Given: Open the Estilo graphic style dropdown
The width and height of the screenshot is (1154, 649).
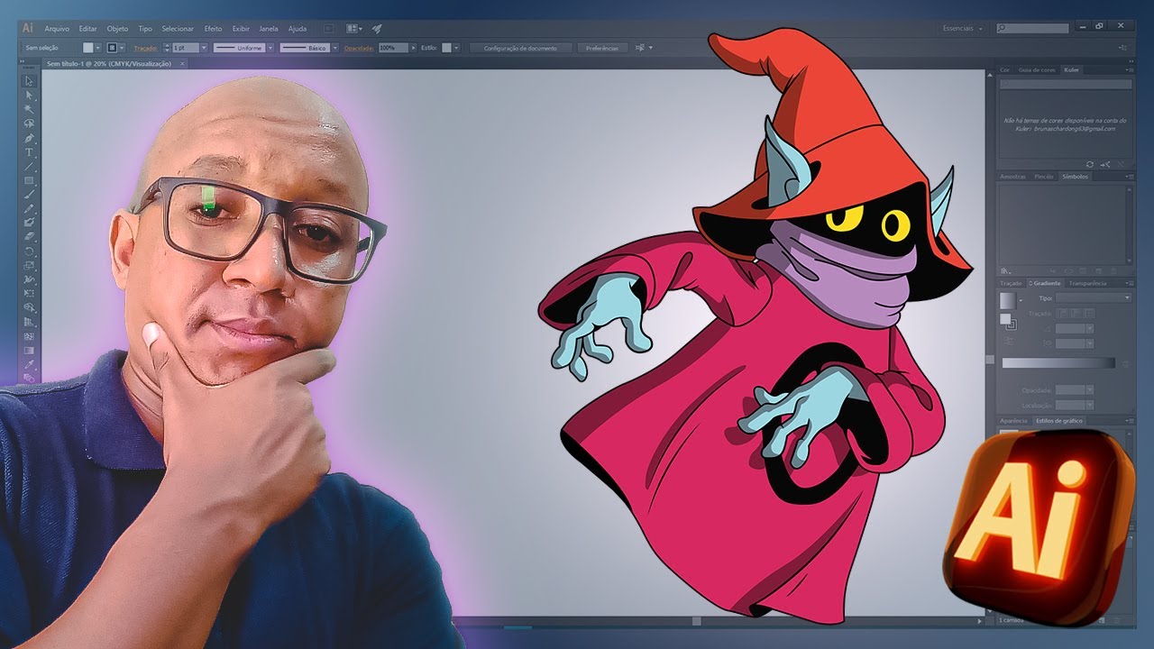Looking at the screenshot, I should 457,48.
